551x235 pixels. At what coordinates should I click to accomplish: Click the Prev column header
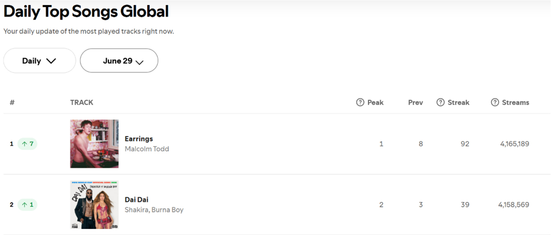(416, 102)
